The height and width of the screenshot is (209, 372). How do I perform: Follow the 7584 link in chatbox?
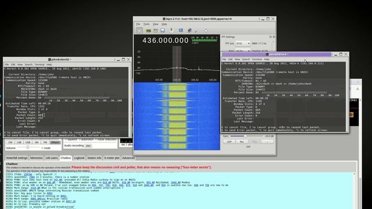click(32, 177)
